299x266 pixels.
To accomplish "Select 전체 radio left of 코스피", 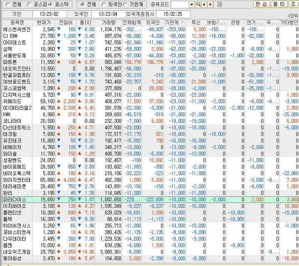I will pyautogui.click(x=8, y=5).
